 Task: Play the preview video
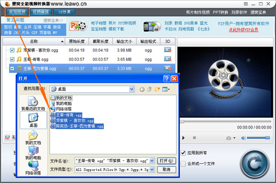(184, 138)
